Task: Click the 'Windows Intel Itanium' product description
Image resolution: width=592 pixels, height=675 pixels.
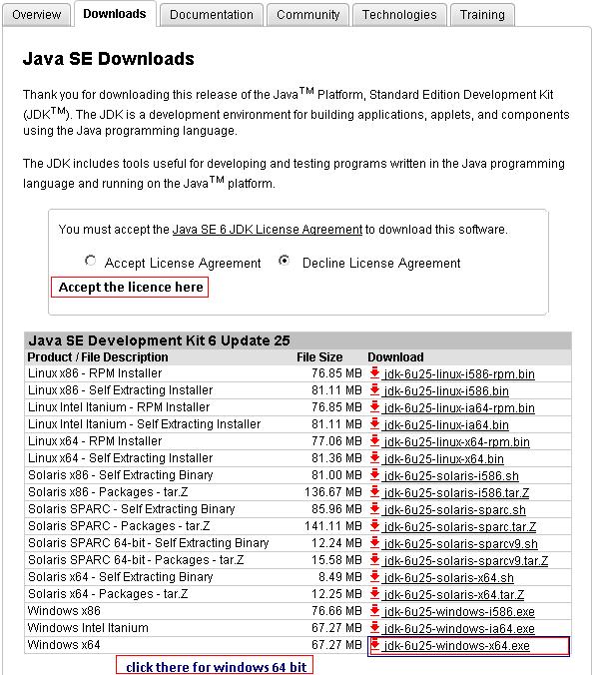Action: click(x=88, y=628)
